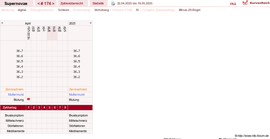
Task: Click the KurvenReich text link
Action: coord(260,3)
